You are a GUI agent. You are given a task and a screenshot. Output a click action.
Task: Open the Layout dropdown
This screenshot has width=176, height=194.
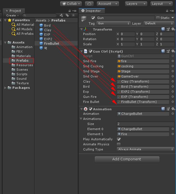point(162,4)
